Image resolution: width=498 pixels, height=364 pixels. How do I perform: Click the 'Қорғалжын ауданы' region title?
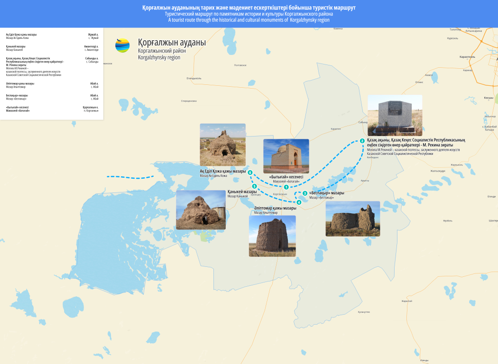(x=172, y=42)
